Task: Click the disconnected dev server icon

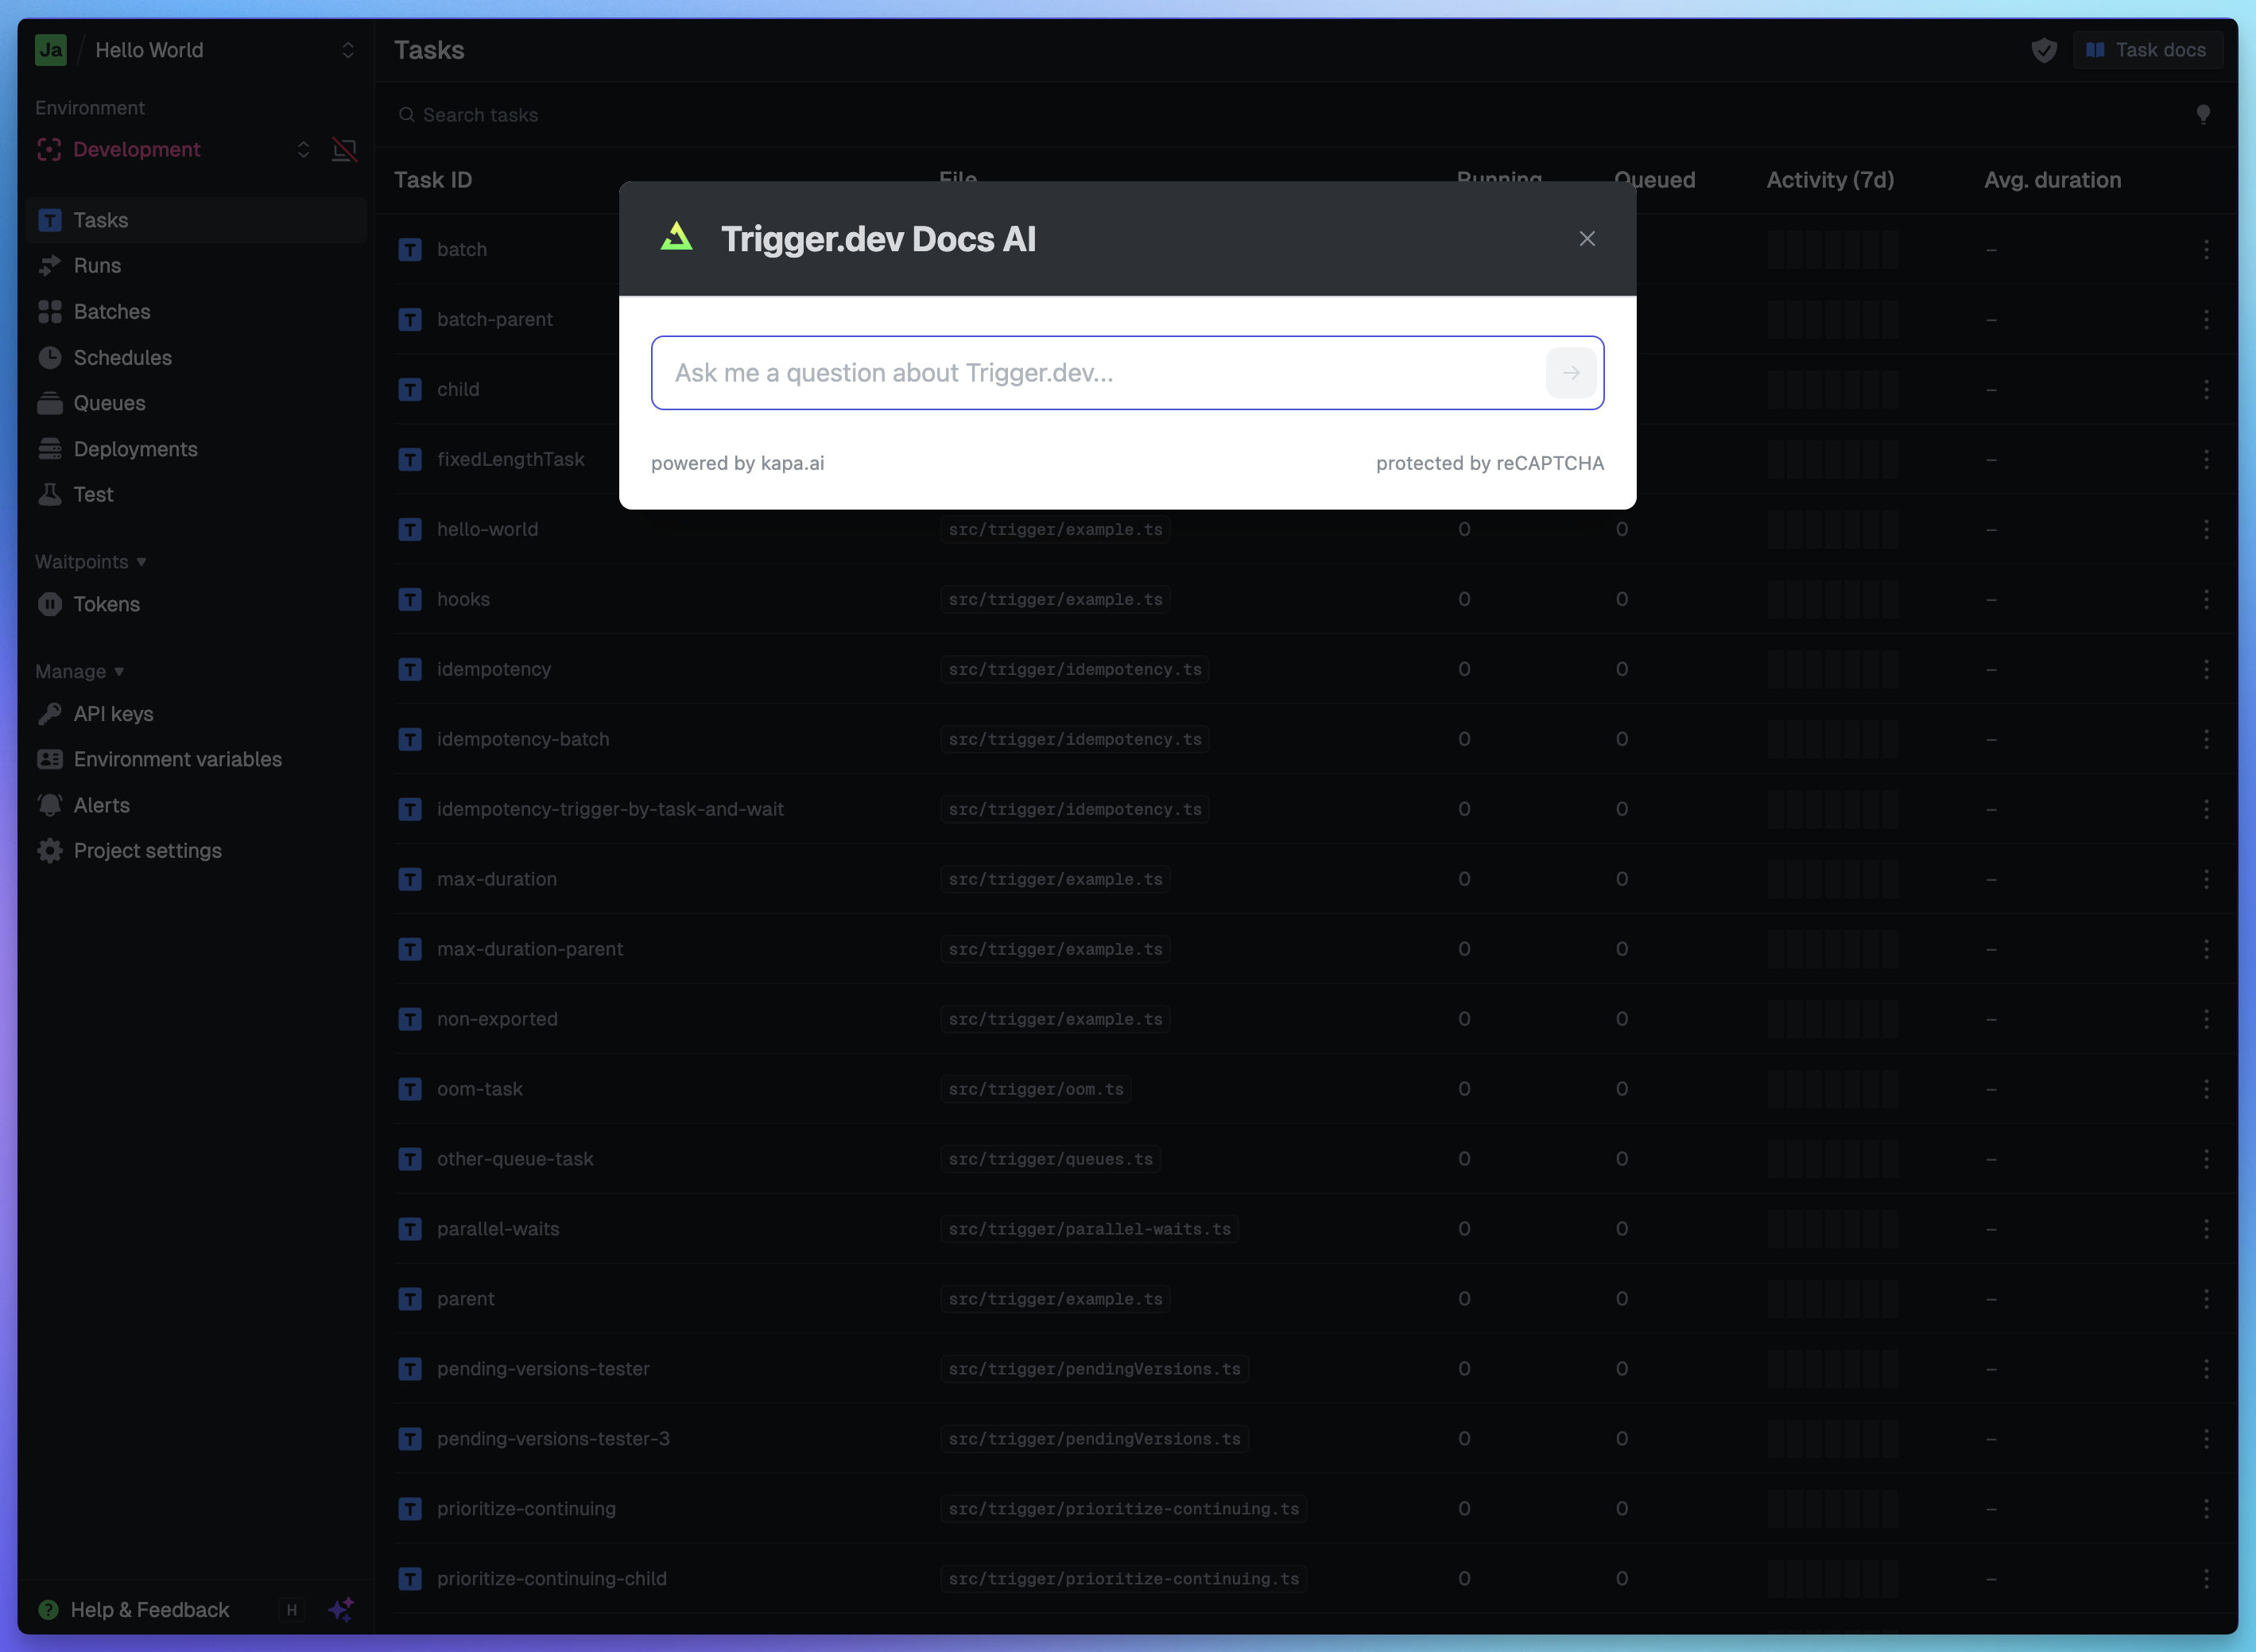Action: tap(344, 150)
